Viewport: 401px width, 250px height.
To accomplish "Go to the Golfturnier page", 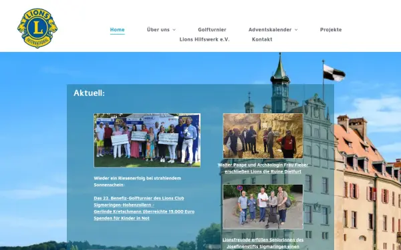I will [x=212, y=29].
